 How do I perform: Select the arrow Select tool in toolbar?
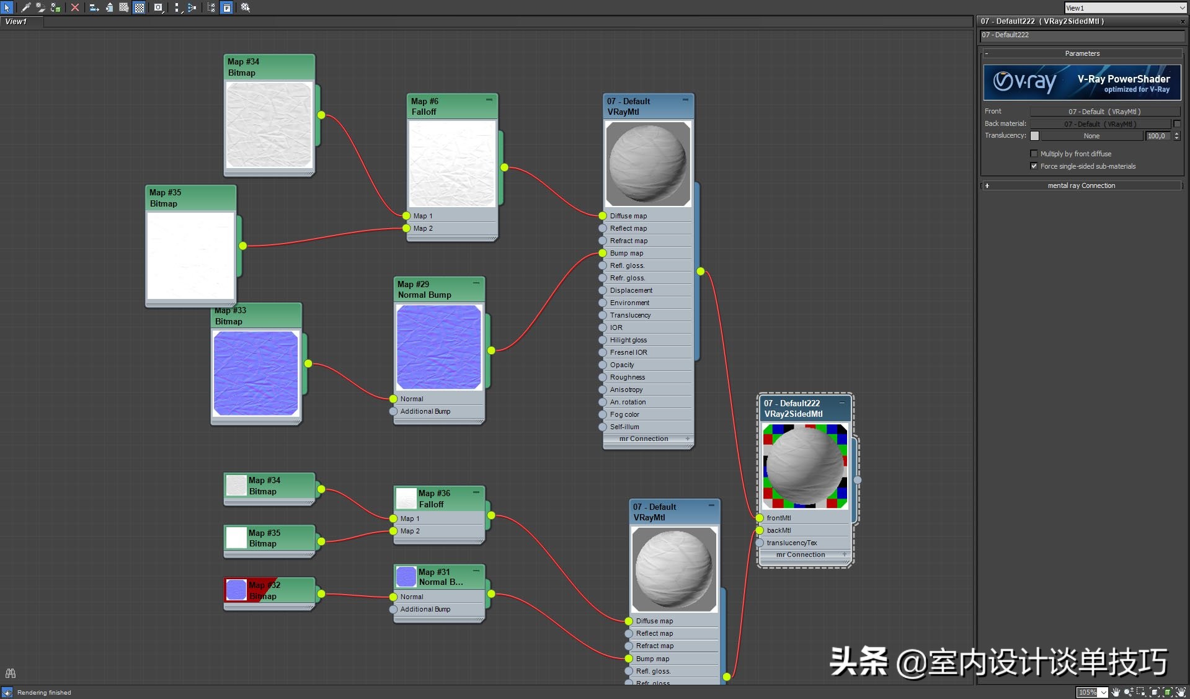(7, 9)
